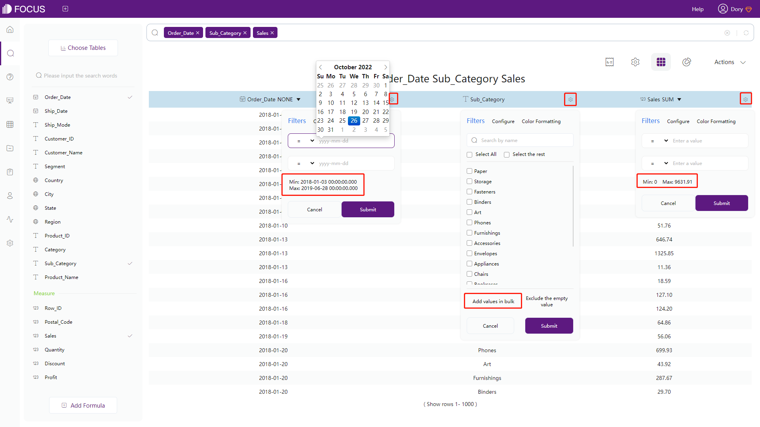
Task: Open the folder resources icon in the sidebar
Action: (x=10, y=148)
